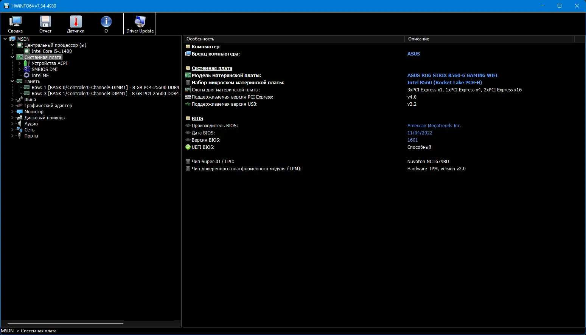Image resolution: width=586 pixels, height=335 pixels.
Task: Click the BIOS section heading
Action: 197,118
